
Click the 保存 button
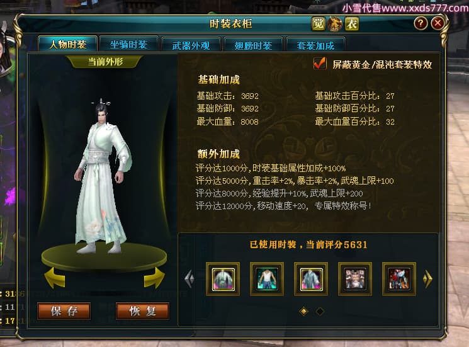point(64,311)
